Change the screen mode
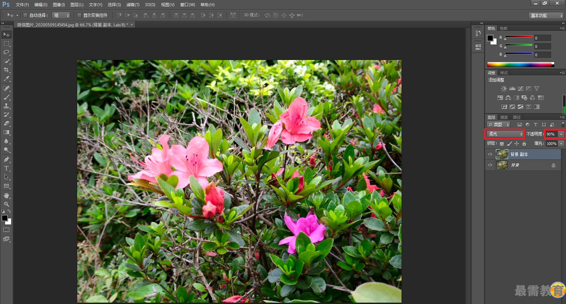This screenshot has width=566, height=304. pos(6,239)
